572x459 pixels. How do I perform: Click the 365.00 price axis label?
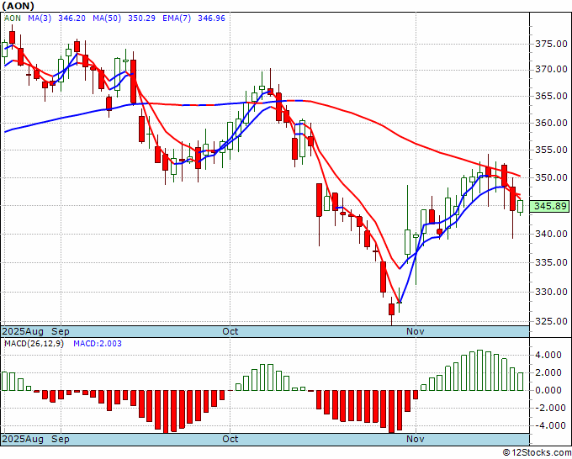tap(551, 96)
